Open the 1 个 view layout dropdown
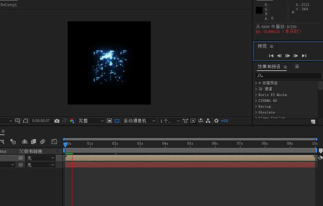Image resolution: width=323 pixels, height=206 pixels. [170, 121]
